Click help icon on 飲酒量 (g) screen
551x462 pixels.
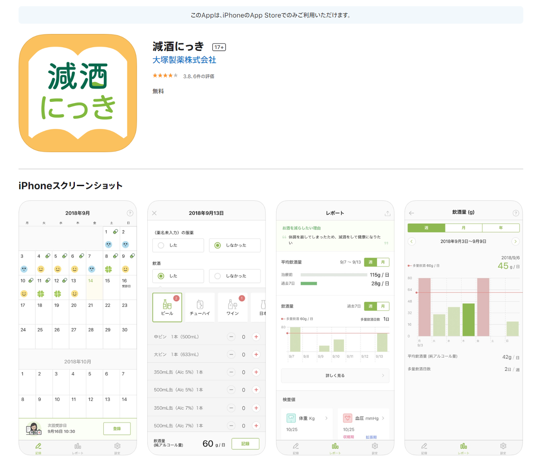point(516,213)
